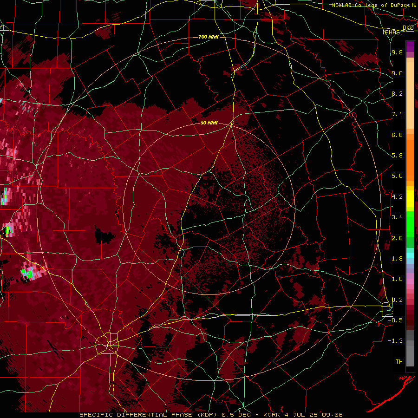
Task: Pick the light peach segment of the color bar
Action: pos(410,96)
